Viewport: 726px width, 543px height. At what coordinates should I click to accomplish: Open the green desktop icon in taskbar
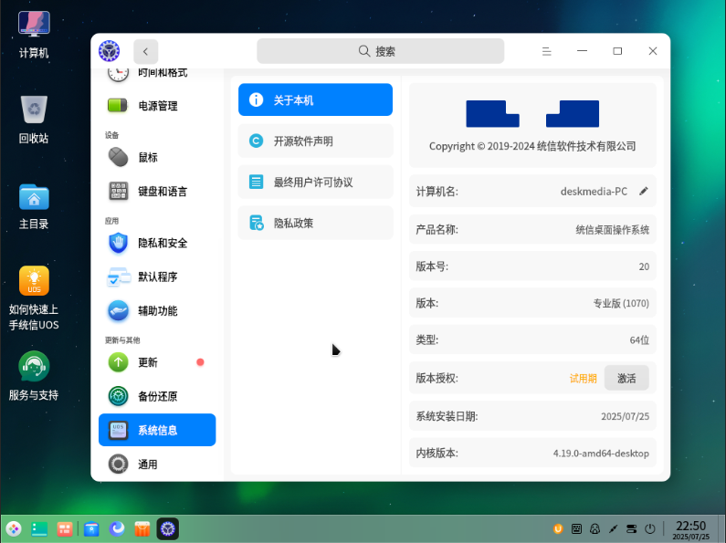click(39, 528)
